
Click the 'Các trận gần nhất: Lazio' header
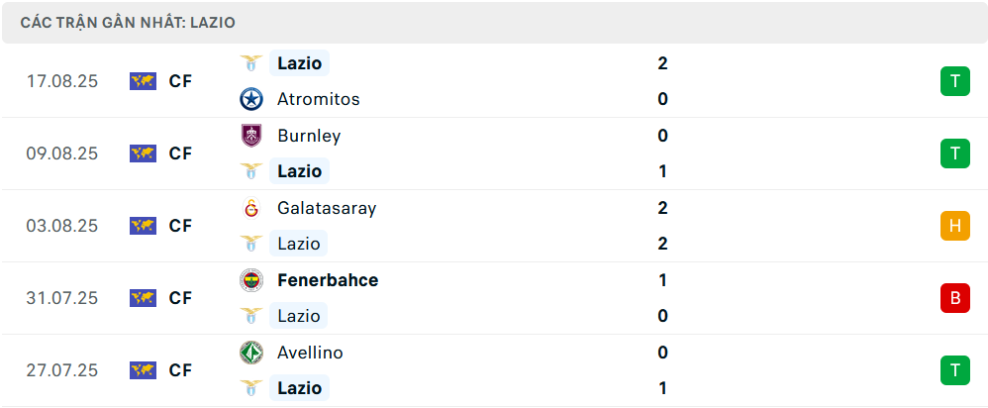[x=128, y=22]
